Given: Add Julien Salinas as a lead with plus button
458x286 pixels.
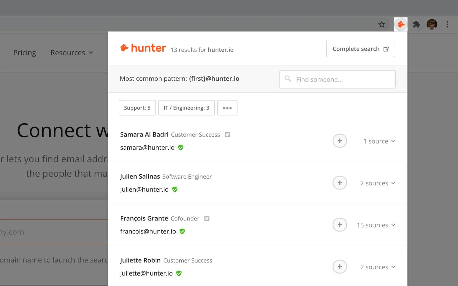Looking at the screenshot, I should (340, 183).
